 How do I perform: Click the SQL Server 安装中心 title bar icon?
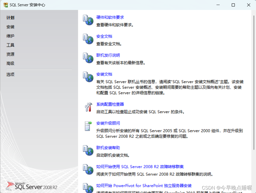5,5
